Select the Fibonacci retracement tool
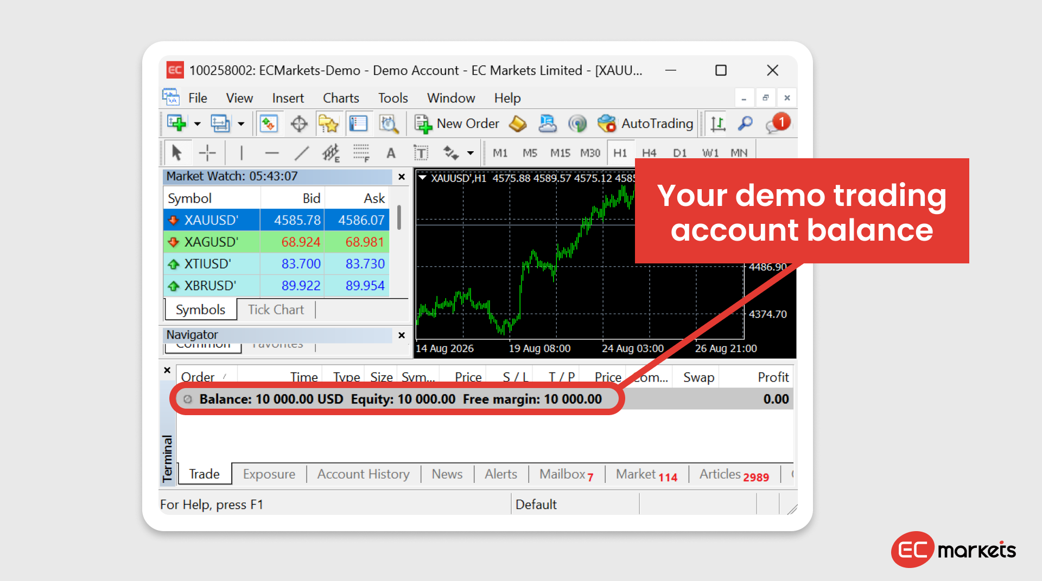 361,153
